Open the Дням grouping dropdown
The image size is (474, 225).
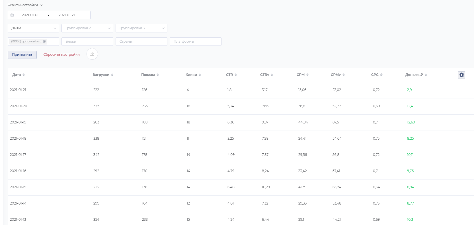(33, 28)
